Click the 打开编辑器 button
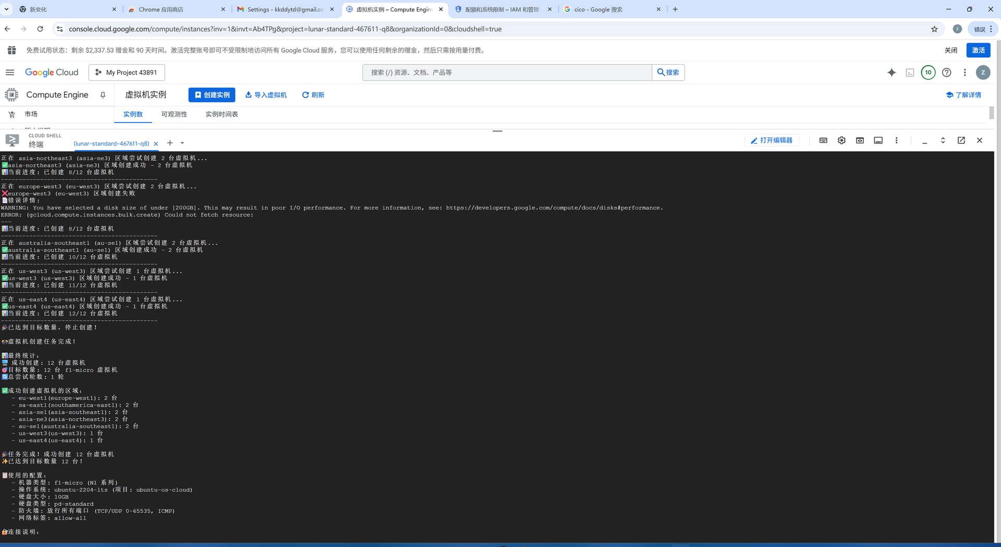1001x547 pixels. pos(772,140)
